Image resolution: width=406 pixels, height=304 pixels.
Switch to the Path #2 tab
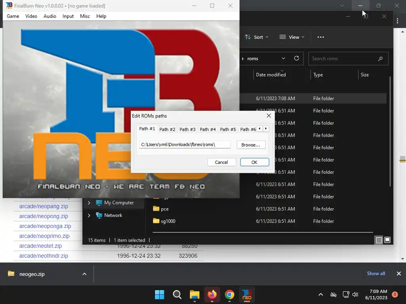click(167, 129)
